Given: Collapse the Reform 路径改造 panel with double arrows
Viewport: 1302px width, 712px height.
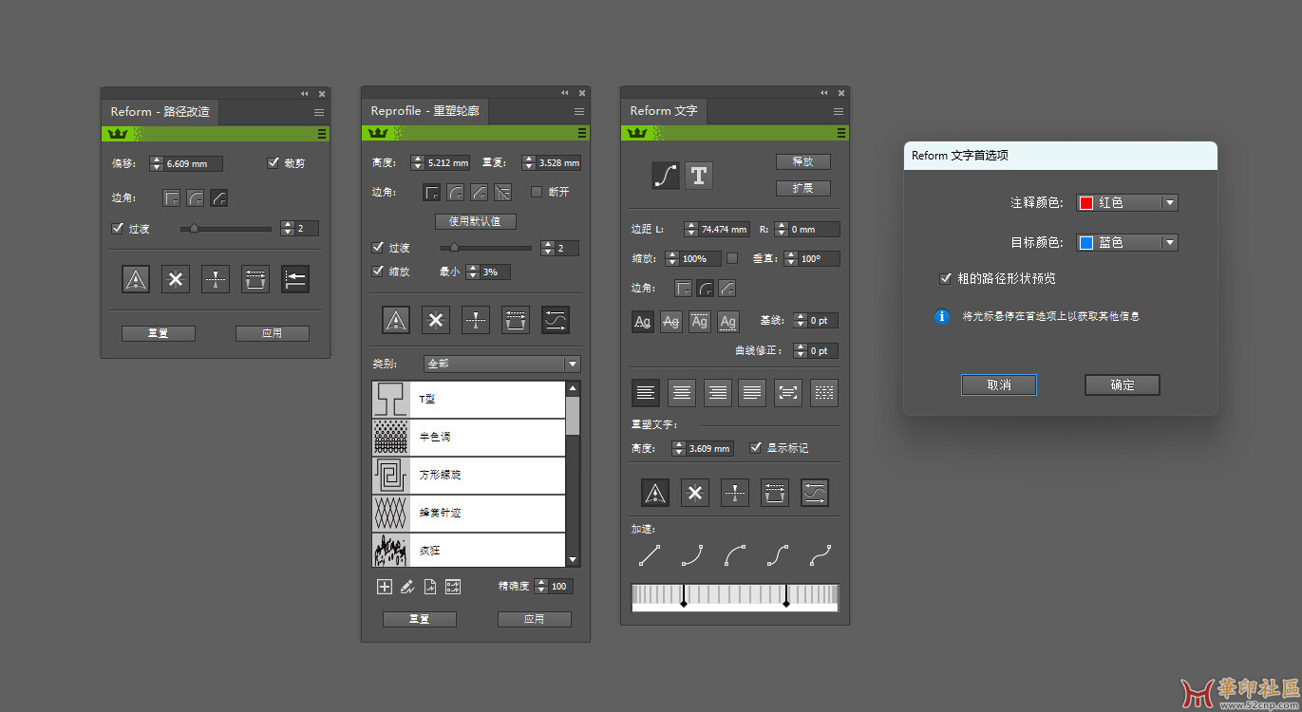Looking at the screenshot, I should coord(305,93).
